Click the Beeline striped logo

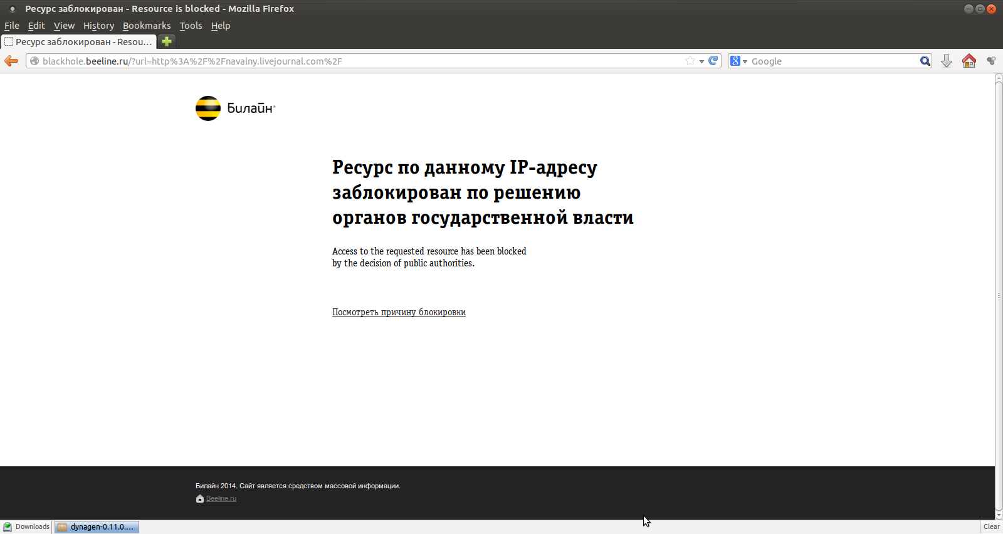pos(208,108)
